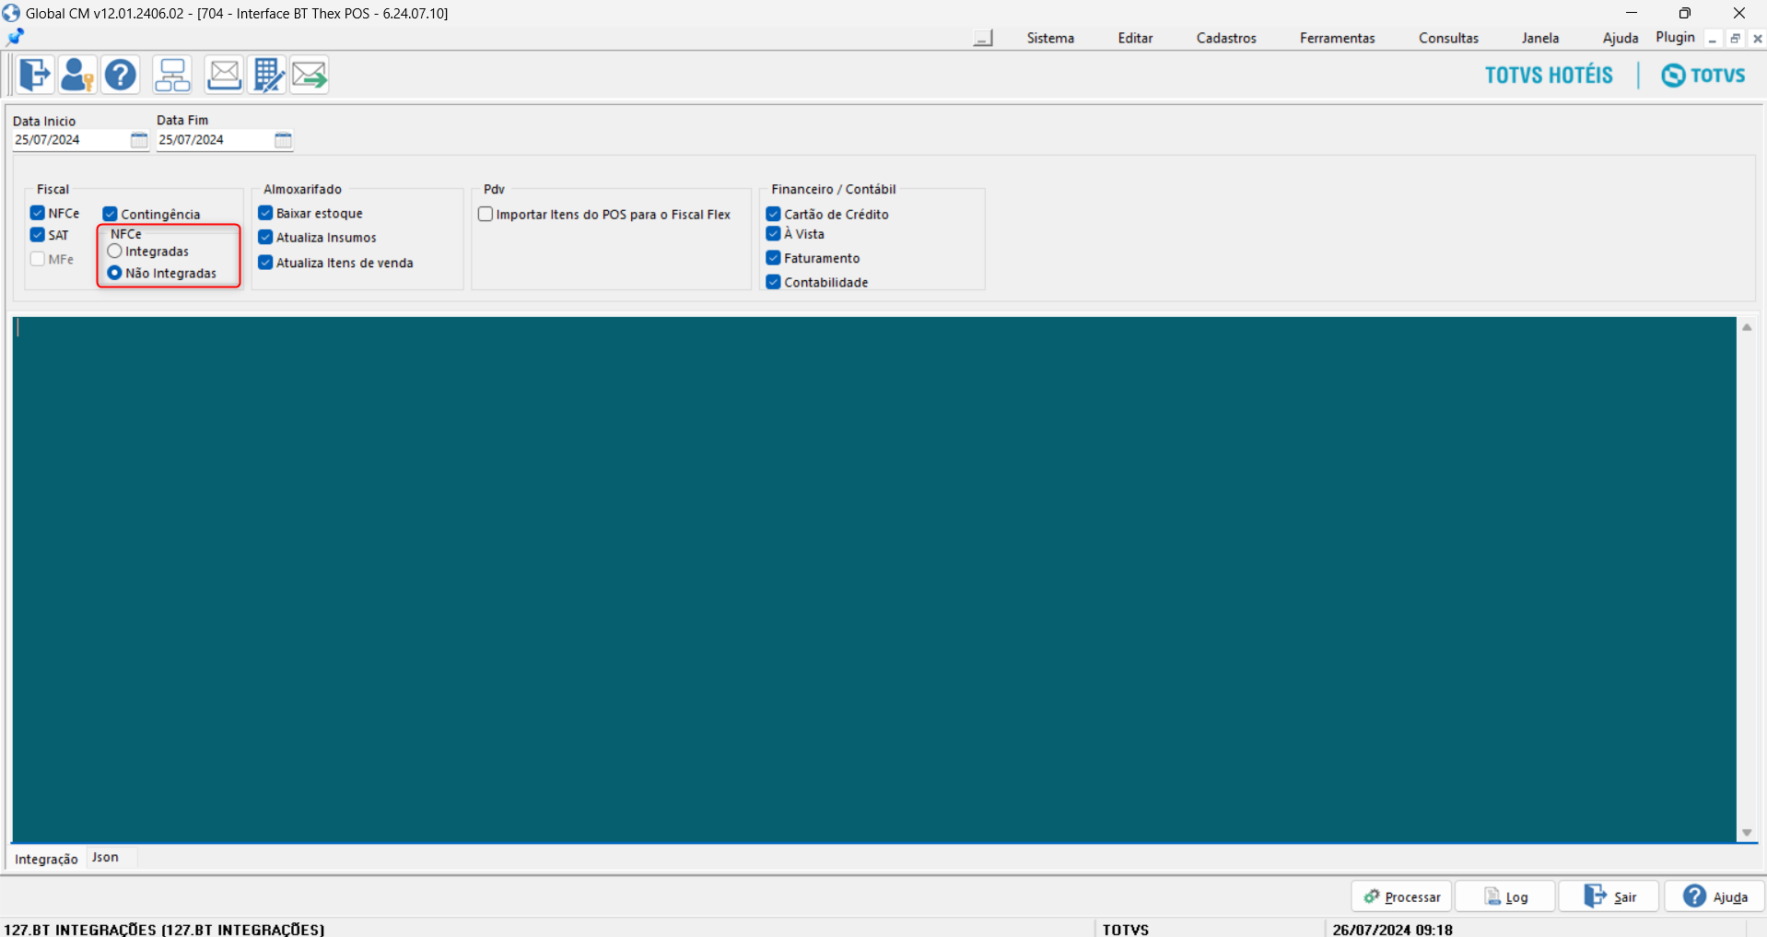This screenshot has width=1767, height=937.
Task: Open the user-with-key permissions icon
Action: 77,75
